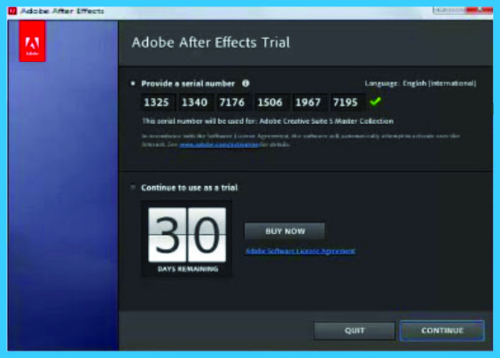Click the serial number info icon
500x358 pixels.
tap(246, 83)
